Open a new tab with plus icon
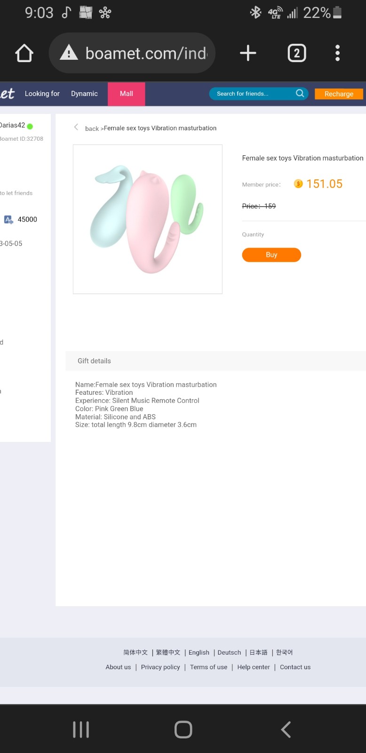Image resolution: width=366 pixels, height=753 pixels. pyautogui.click(x=248, y=53)
